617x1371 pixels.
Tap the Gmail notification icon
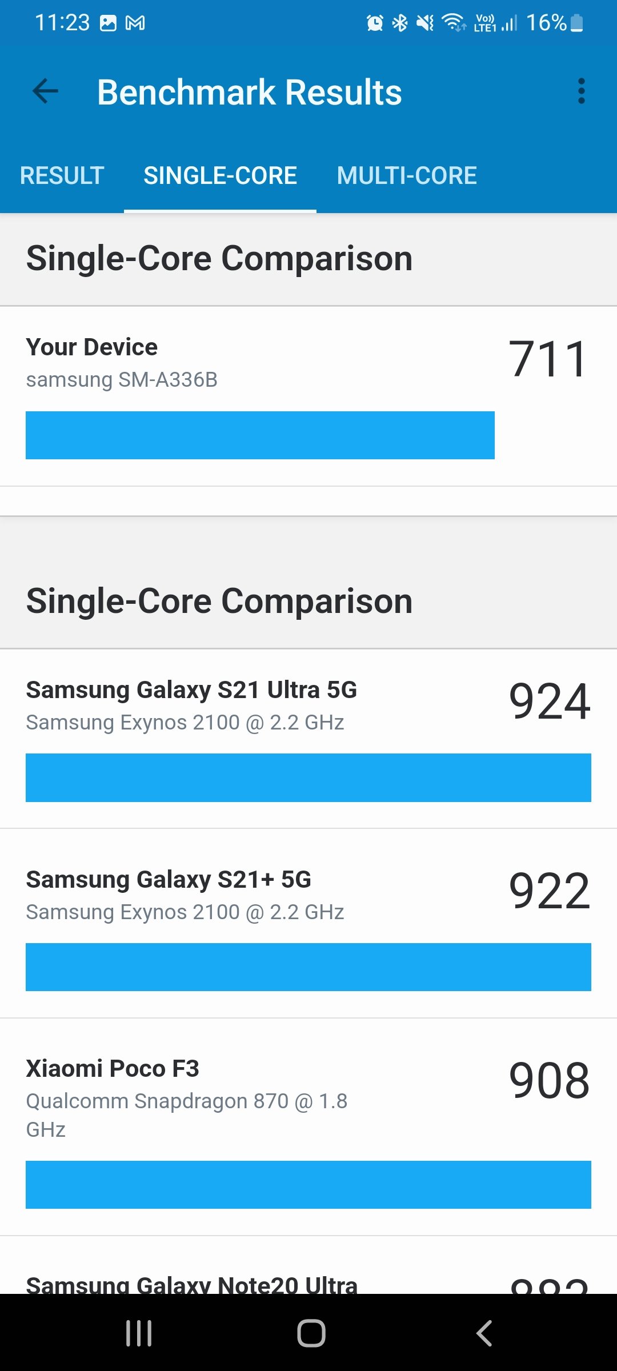(x=135, y=23)
